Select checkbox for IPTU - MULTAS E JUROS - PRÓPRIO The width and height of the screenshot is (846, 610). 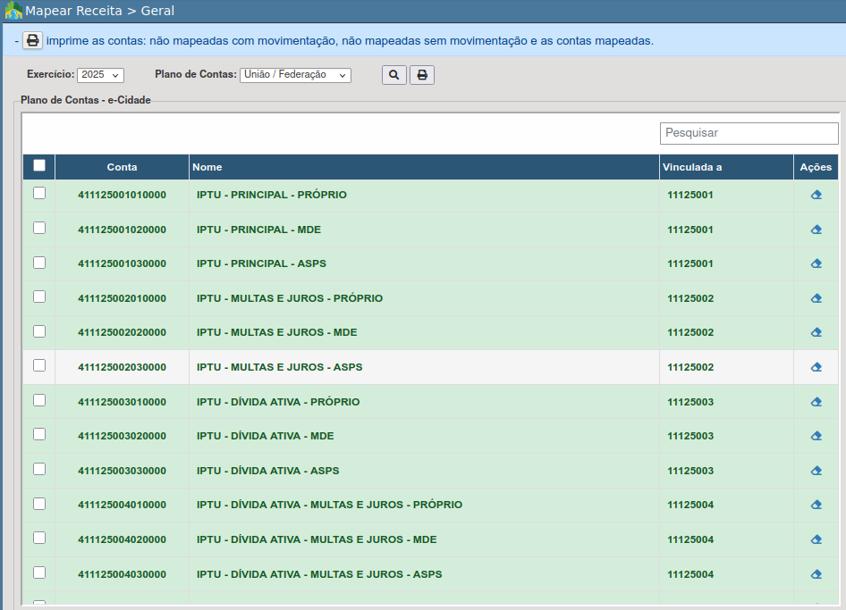39,297
